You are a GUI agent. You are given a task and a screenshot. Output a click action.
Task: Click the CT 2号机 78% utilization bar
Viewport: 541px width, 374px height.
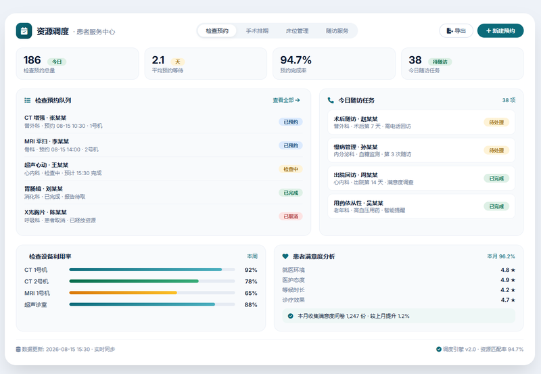pyautogui.click(x=152, y=281)
